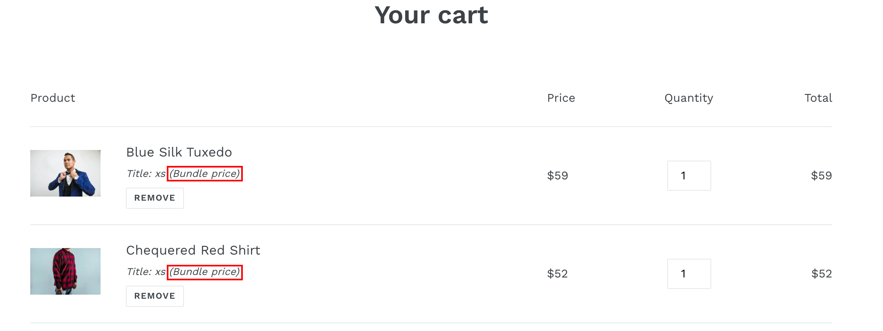This screenshot has height=331, width=883.
Task: Click the Quantity column header
Action: point(688,98)
